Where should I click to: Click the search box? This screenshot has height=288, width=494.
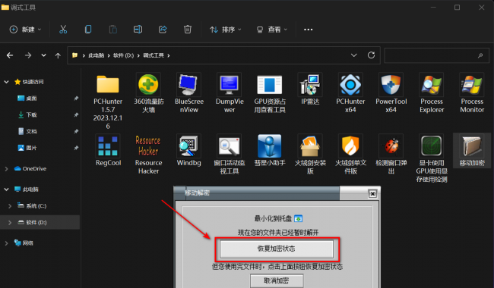click(x=436, y=55)
